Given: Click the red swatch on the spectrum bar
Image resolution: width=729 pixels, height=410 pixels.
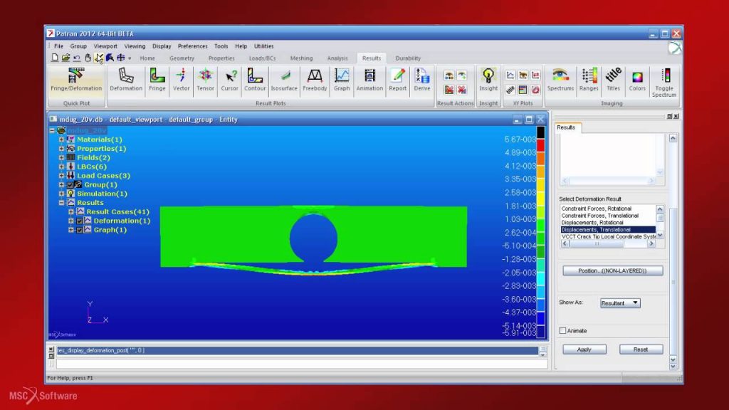Looking at the screenshot, I should tap(541, 145).
